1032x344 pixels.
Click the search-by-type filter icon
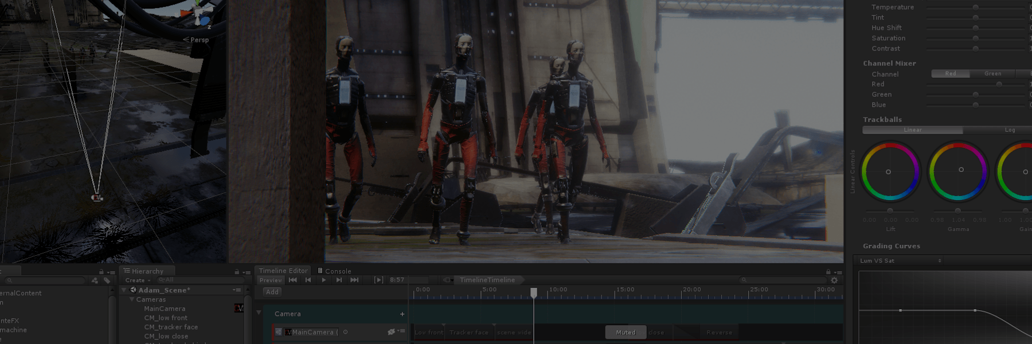(x=95, y=280)
